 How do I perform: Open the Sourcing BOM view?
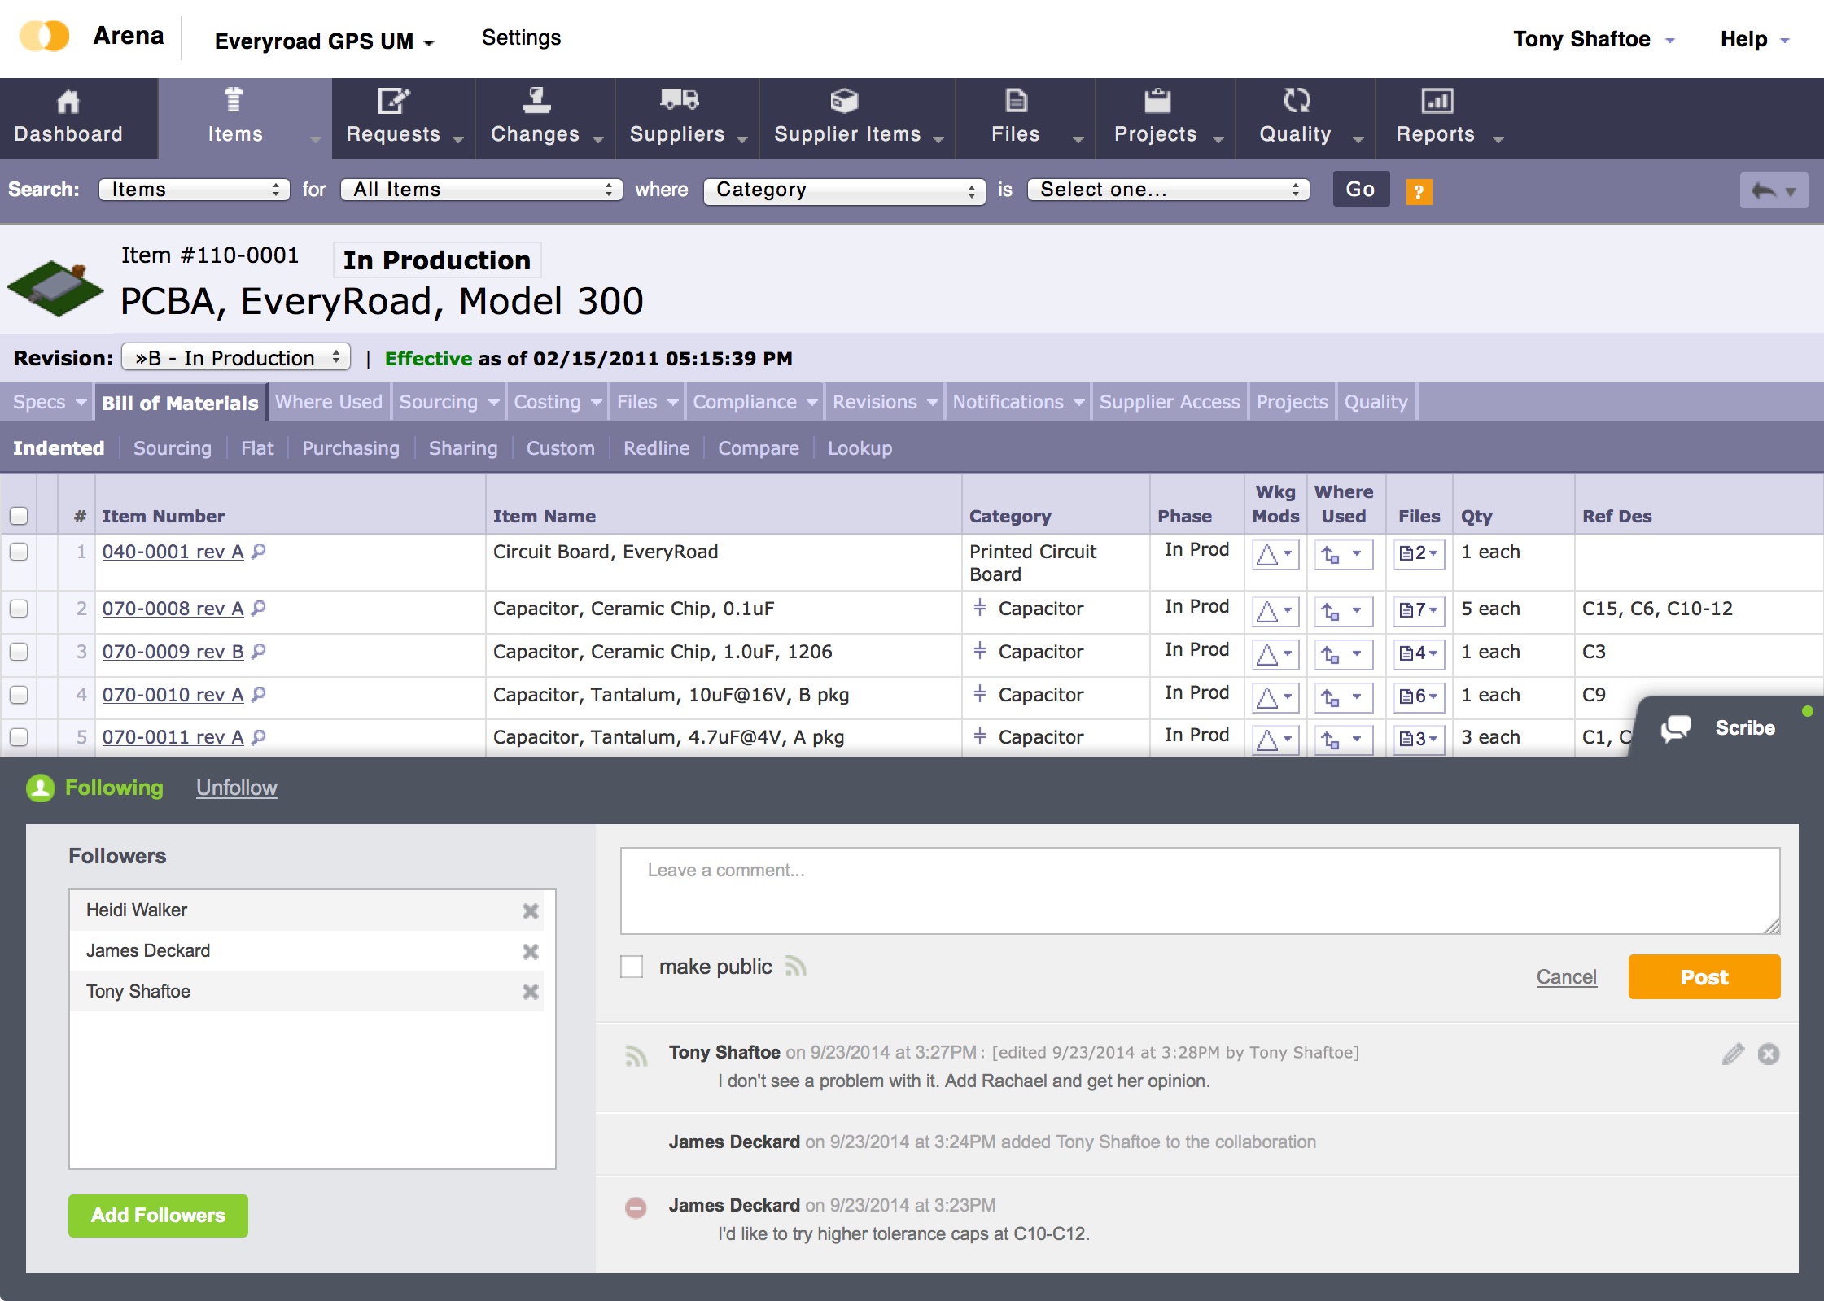point(172,447)
